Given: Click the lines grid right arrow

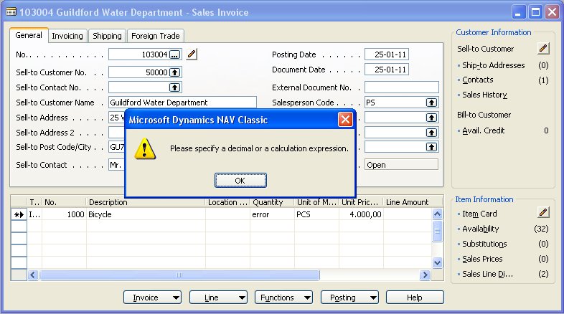Looking at the screenshot, I should 426,275.
